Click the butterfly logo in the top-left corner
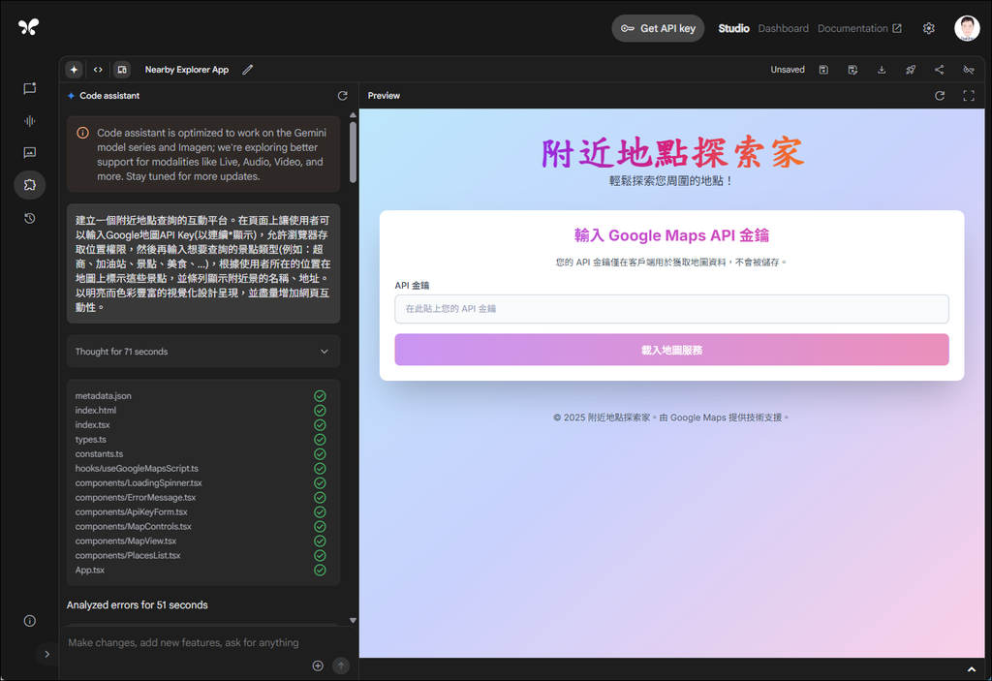 [28, 26]
